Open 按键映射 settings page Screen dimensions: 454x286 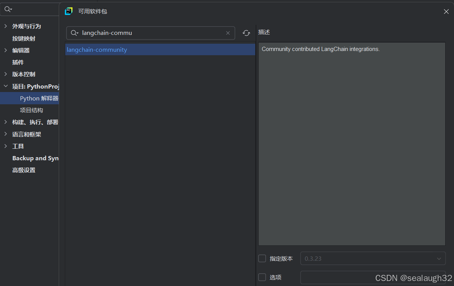24,38
